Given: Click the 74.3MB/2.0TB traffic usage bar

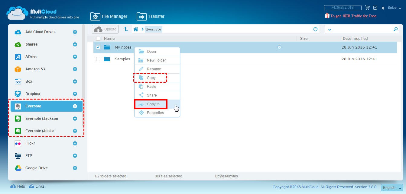Looking at the screenshot, I should [x=343, y=8].
